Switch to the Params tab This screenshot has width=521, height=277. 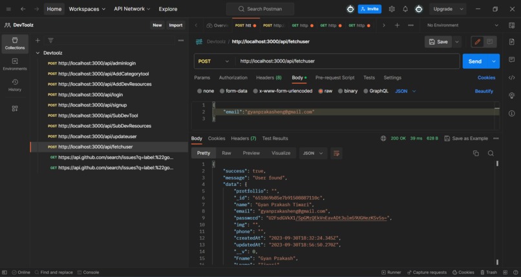(202, 77)
